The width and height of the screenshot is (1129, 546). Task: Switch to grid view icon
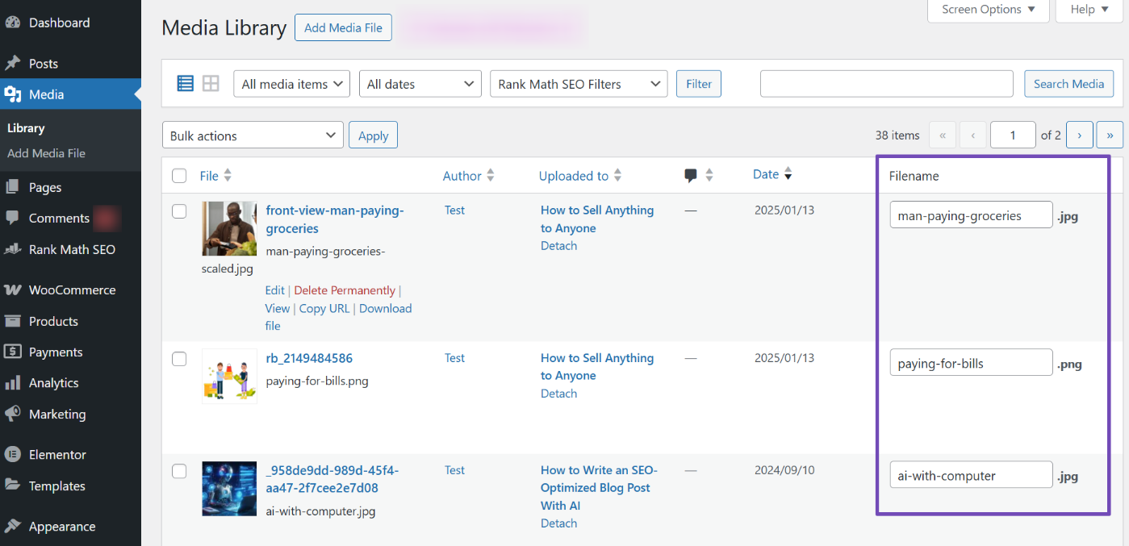point(211,84)
